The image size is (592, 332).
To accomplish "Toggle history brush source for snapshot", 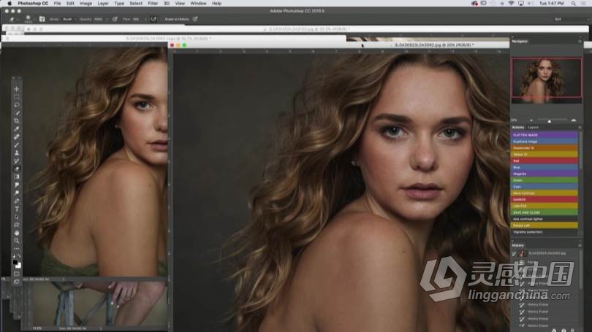I will click(514, 254).
